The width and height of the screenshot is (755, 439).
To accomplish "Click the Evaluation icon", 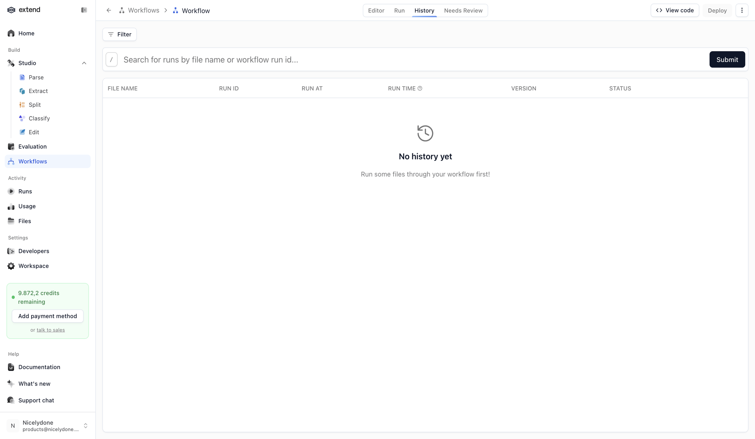I will pos(11,147).
